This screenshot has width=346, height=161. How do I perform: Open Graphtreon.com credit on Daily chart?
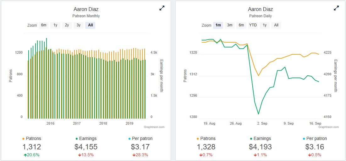[329, 127]
